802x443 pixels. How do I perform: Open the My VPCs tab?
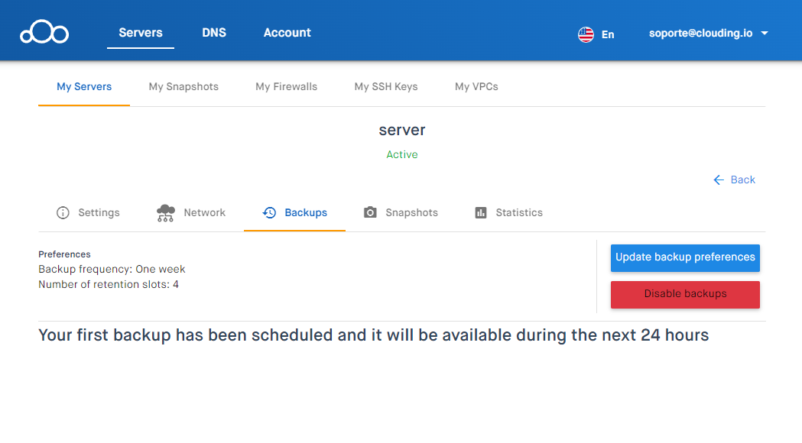point(477,87)
